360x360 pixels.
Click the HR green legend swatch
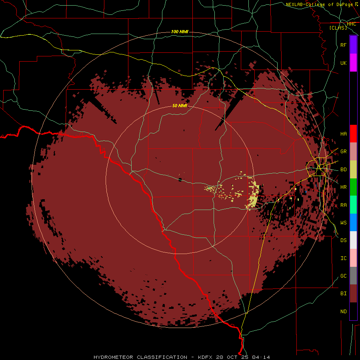(x=353, y=187)
